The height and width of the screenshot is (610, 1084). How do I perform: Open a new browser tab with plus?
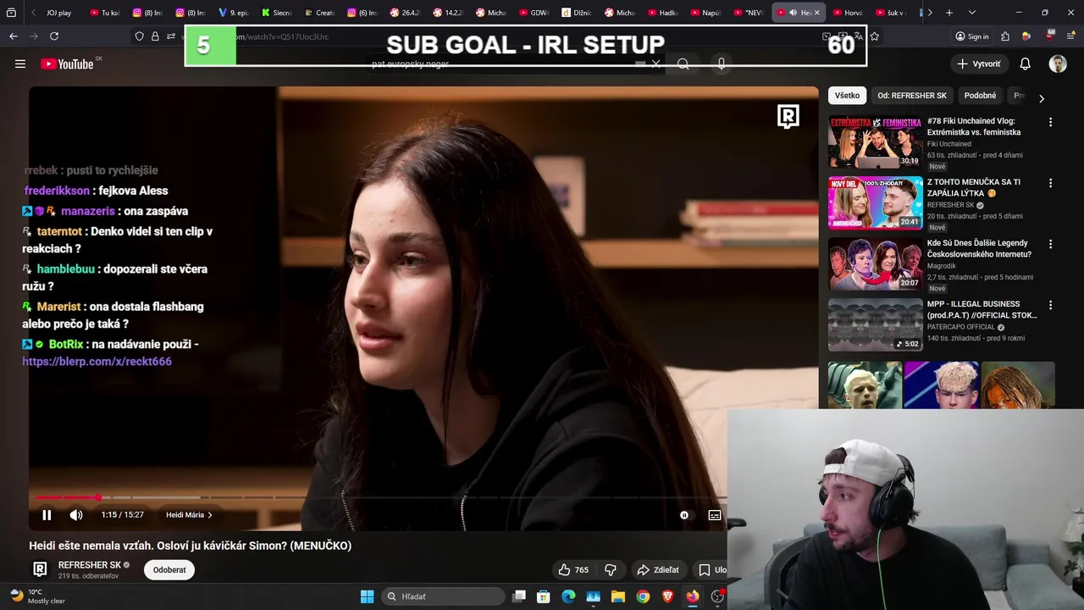coord(949,13)
